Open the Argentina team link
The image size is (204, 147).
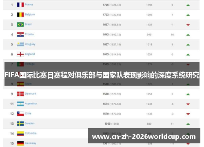point(31,104)
